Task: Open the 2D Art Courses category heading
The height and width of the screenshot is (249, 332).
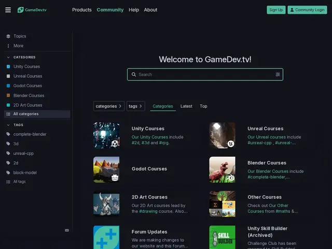Action: pyautogui.click(x=149, y=197)
